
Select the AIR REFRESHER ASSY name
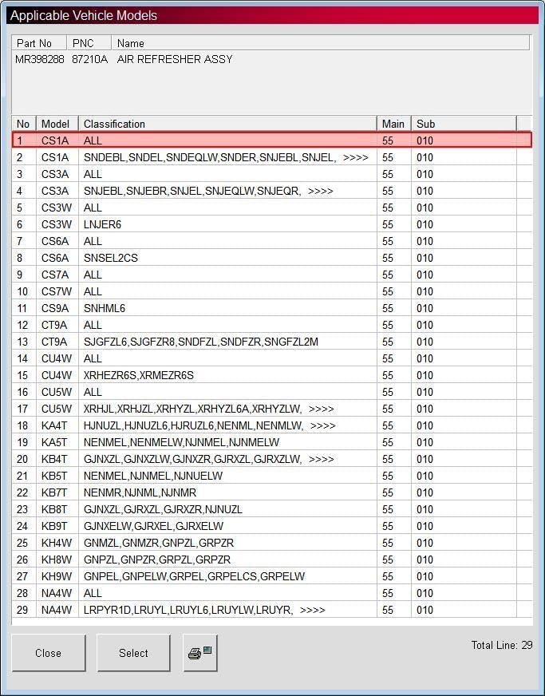click(175, 59)
